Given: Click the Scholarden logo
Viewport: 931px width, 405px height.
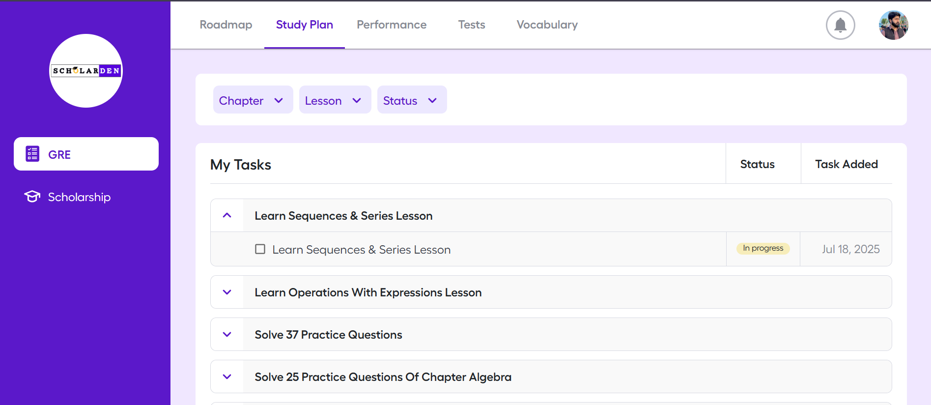Looking at the screenshot, I should (x=86, y=71).
